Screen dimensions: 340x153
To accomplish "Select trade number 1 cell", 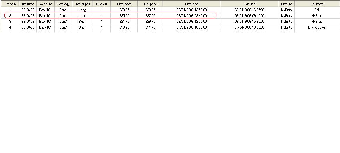I will pyautogui.click(x=10, y=10).
